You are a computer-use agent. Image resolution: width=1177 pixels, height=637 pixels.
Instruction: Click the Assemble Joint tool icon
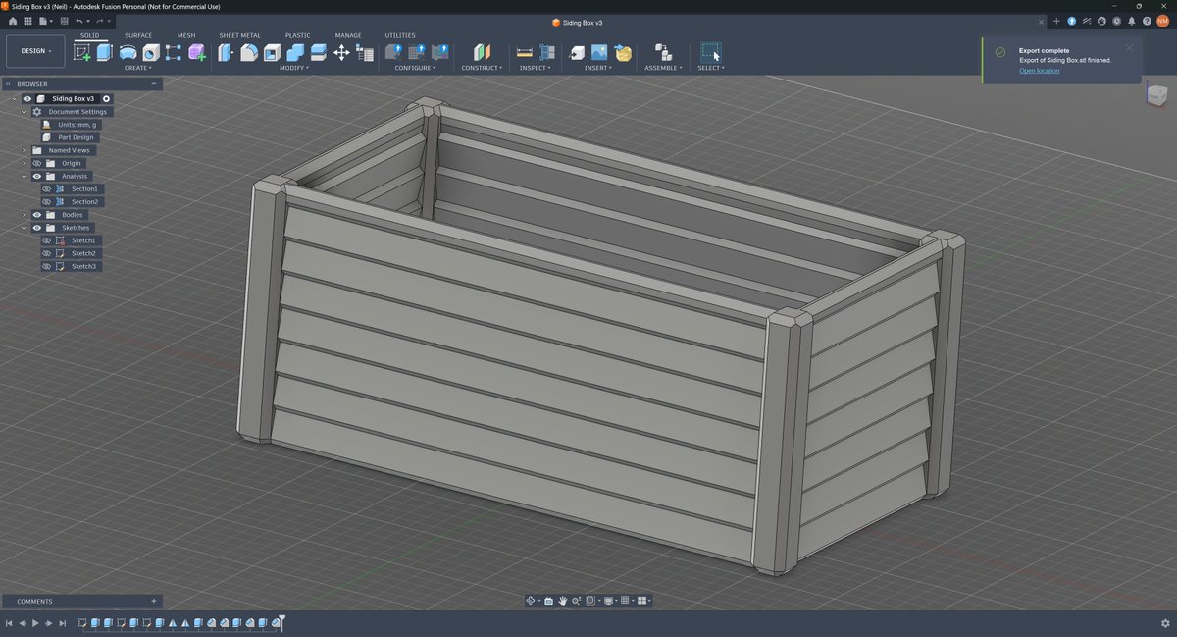(664, 53)
